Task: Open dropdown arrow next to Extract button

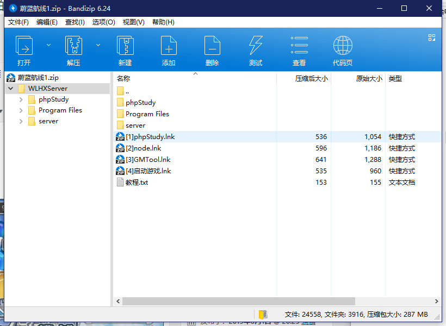Action: (98, 45)
